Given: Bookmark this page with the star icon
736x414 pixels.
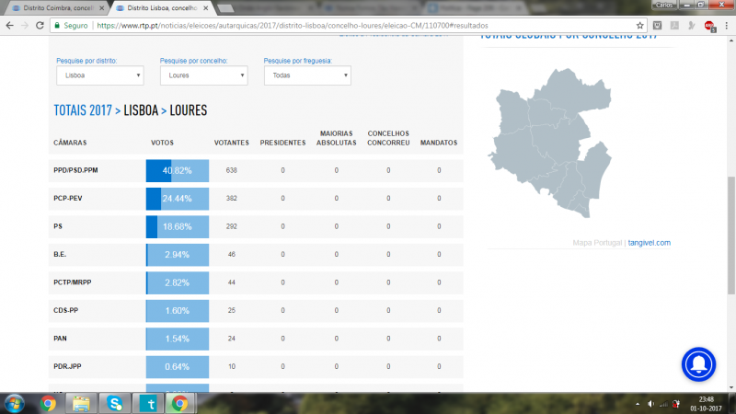Looking at the screenshot, I should (639, 26).
